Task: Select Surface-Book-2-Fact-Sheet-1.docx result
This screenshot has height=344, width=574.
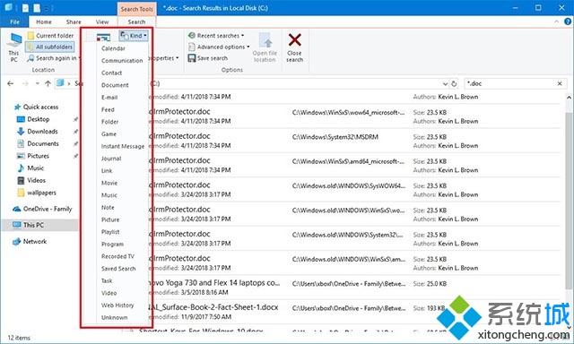Action: (213, 307)
